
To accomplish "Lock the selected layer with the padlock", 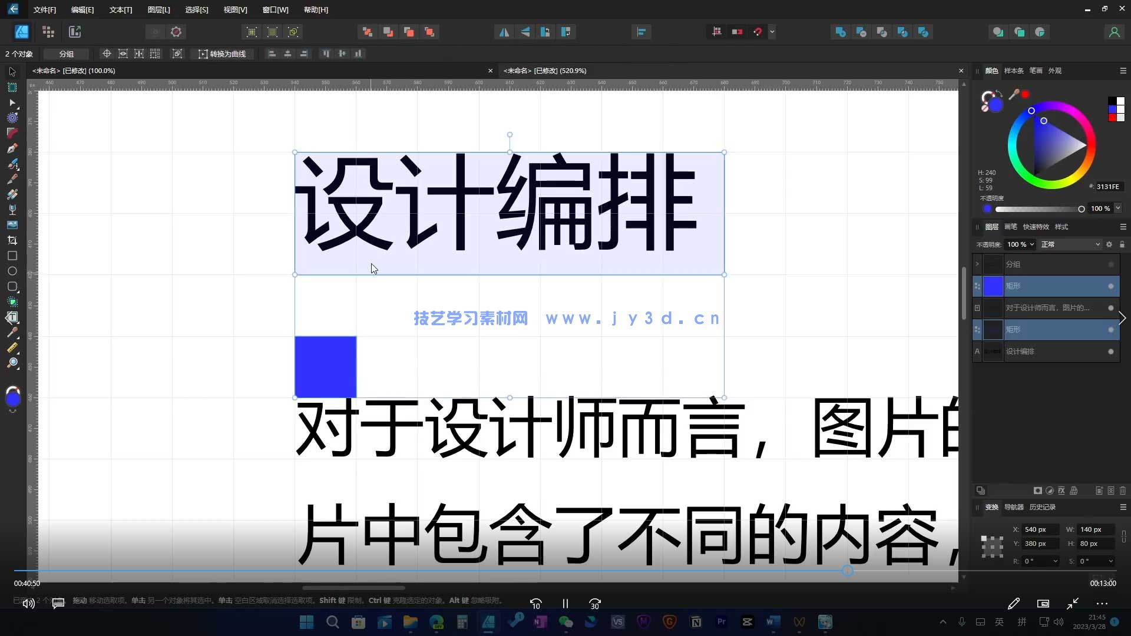I will click(1122, 244).
